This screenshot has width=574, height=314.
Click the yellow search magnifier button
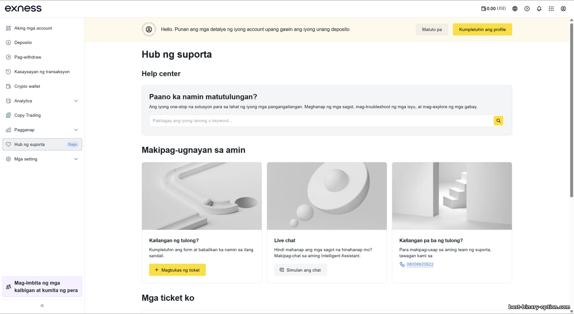498,121
